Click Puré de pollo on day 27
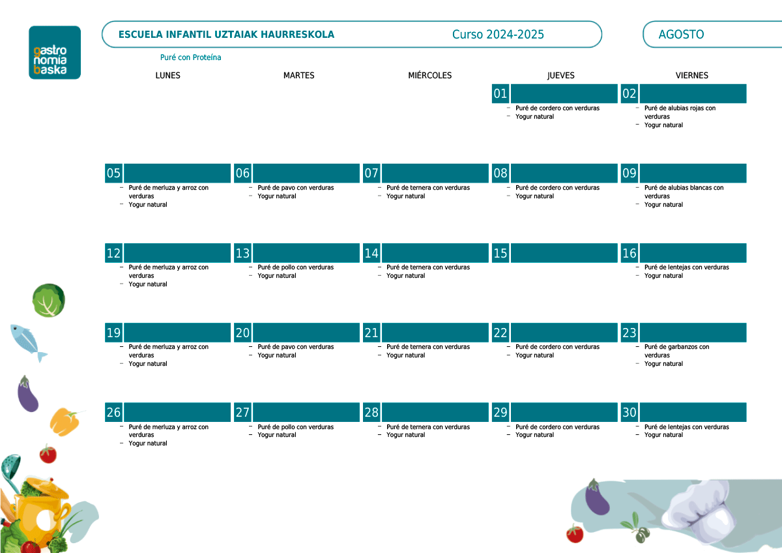This screenshot has width=782, height=553. point(295,427)
